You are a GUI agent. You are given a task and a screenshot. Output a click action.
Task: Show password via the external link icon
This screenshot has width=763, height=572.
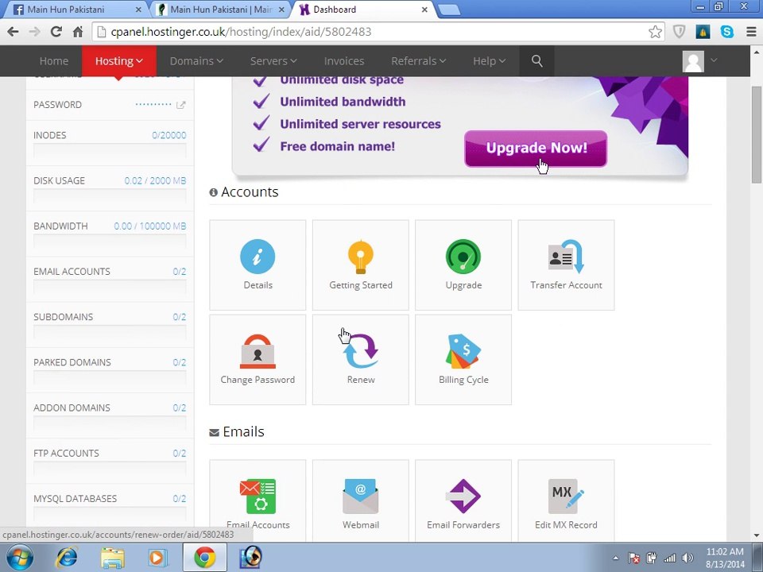point(180,105)
